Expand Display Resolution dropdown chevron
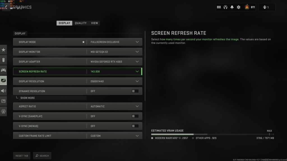Viewport: 287px width, 161px height. (137, 81)
